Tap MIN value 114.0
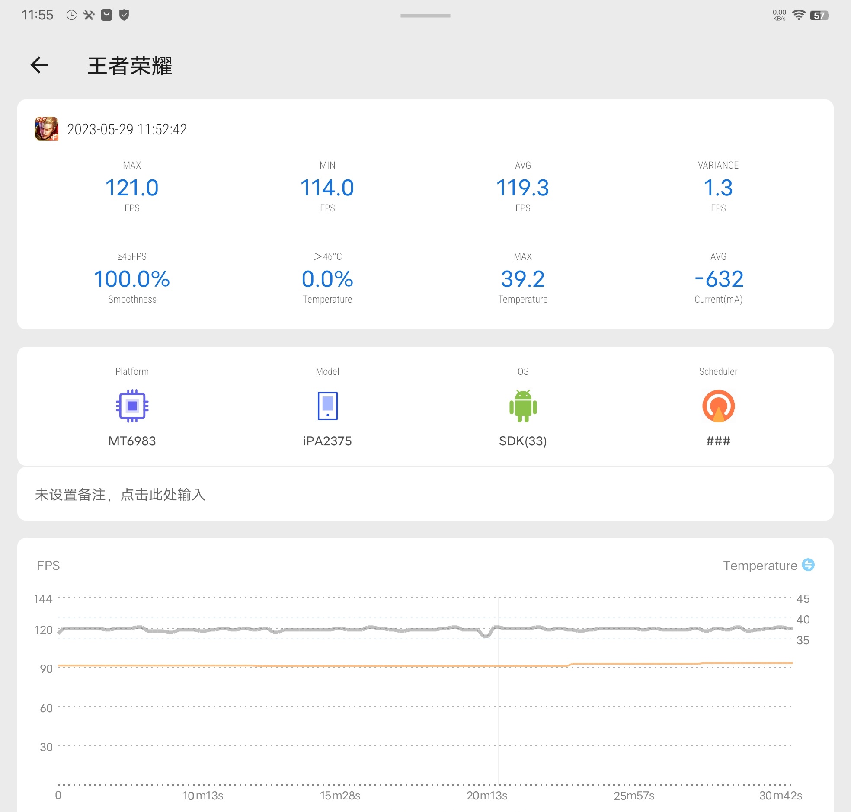The image size is (851, 812). 327,188
